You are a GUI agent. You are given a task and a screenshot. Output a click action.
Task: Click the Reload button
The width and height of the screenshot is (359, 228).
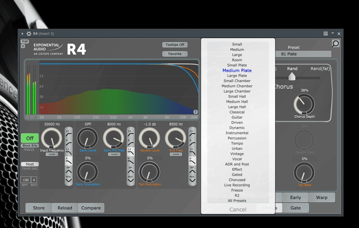tap(65, 208)
